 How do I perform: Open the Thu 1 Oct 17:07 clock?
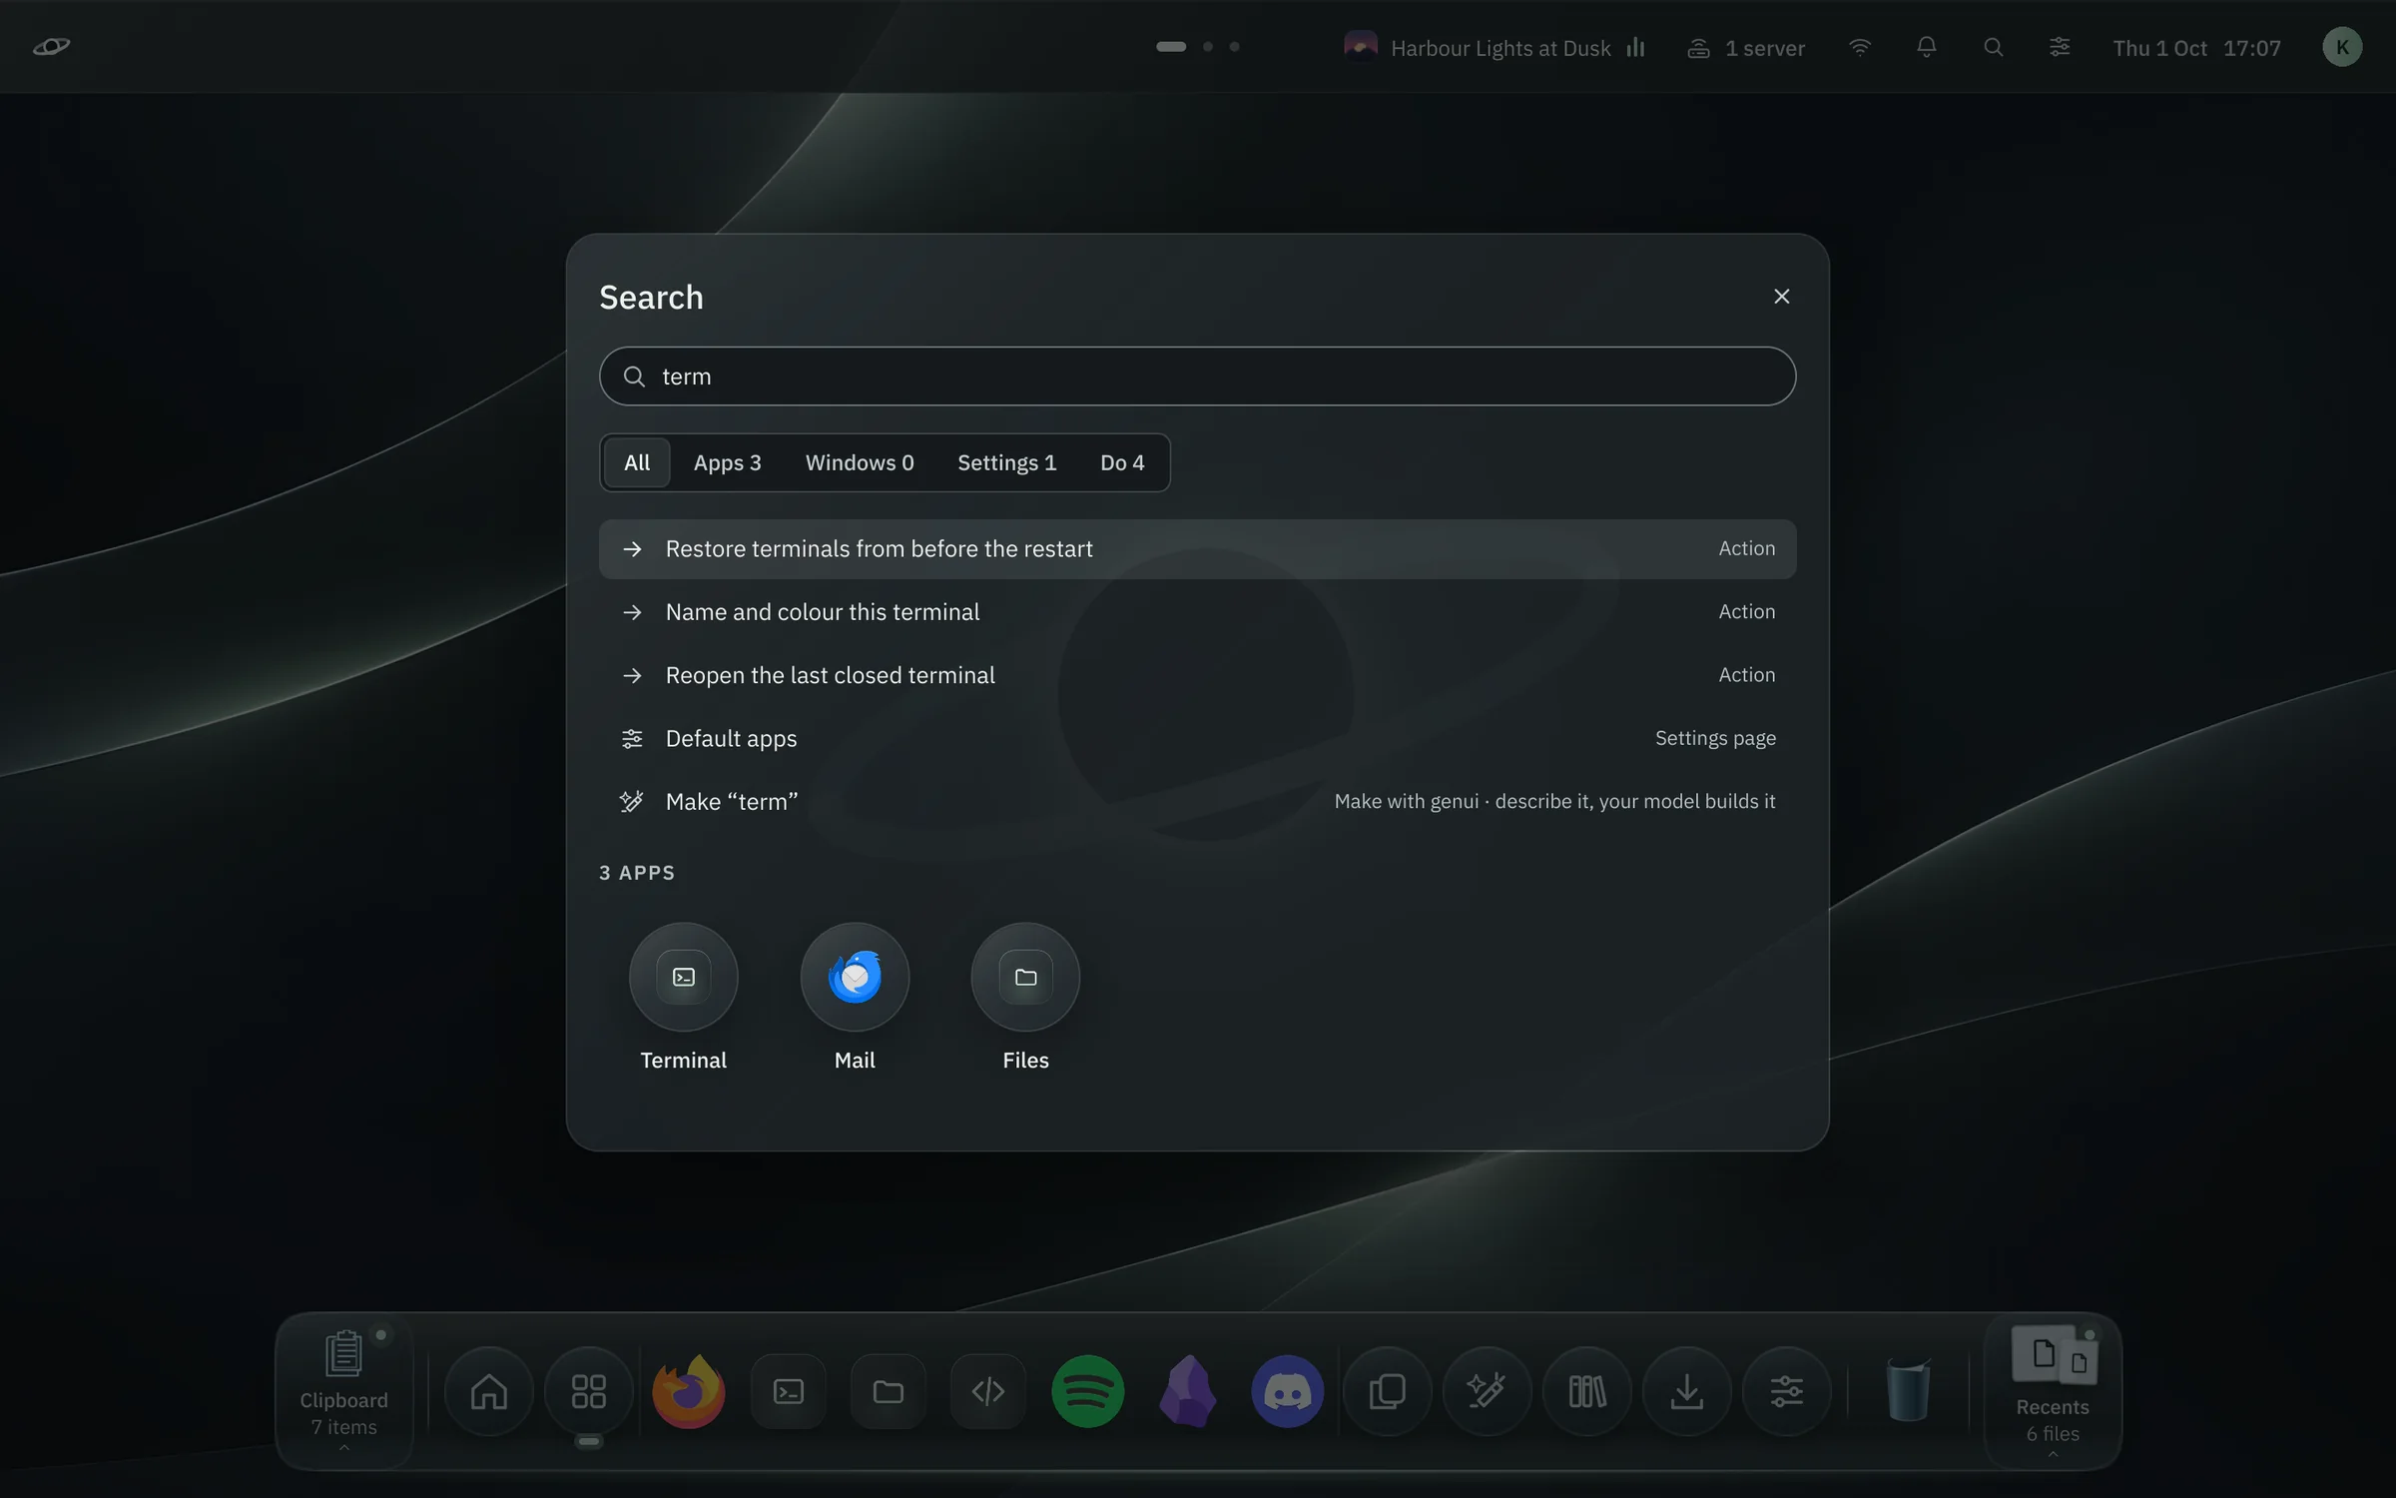click(2196, 48)
